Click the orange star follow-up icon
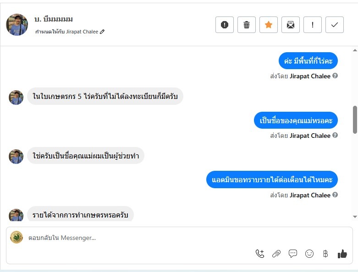The height and width of the screenshot is (272, 358). pos(269,25)
